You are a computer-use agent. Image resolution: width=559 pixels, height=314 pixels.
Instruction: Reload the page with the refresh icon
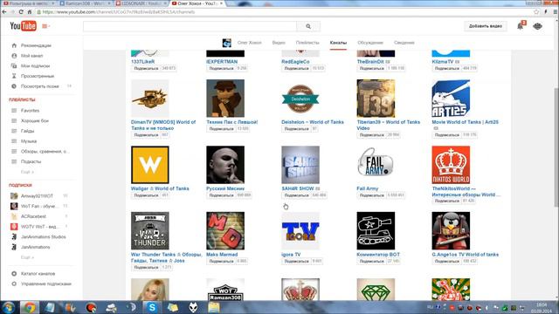pos(21,11)
